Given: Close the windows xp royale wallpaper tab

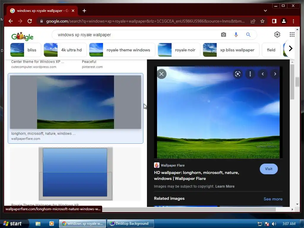Looking at the screenshot, I should pyautogui.click(x=73, y=11).
